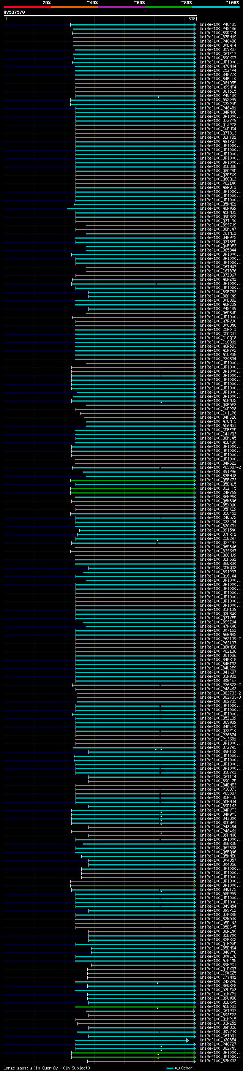Open hit UniRef100_Q5VRS7

click(218, 49)
